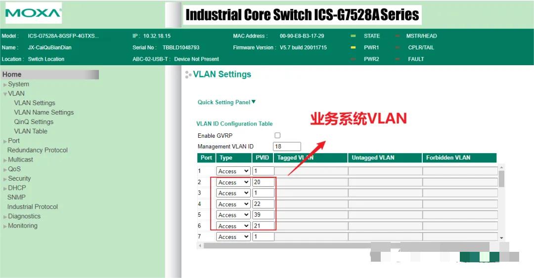Click device name JX-CaiQuBianDian

pyautogui.click(x=50, y=47)
